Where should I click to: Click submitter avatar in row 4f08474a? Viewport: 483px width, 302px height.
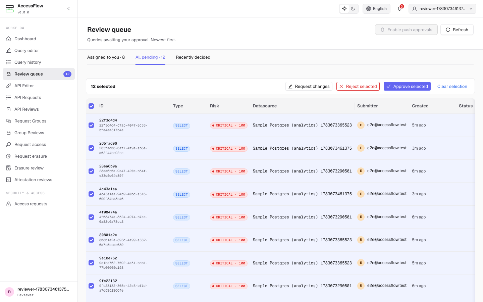coord(361,217)
